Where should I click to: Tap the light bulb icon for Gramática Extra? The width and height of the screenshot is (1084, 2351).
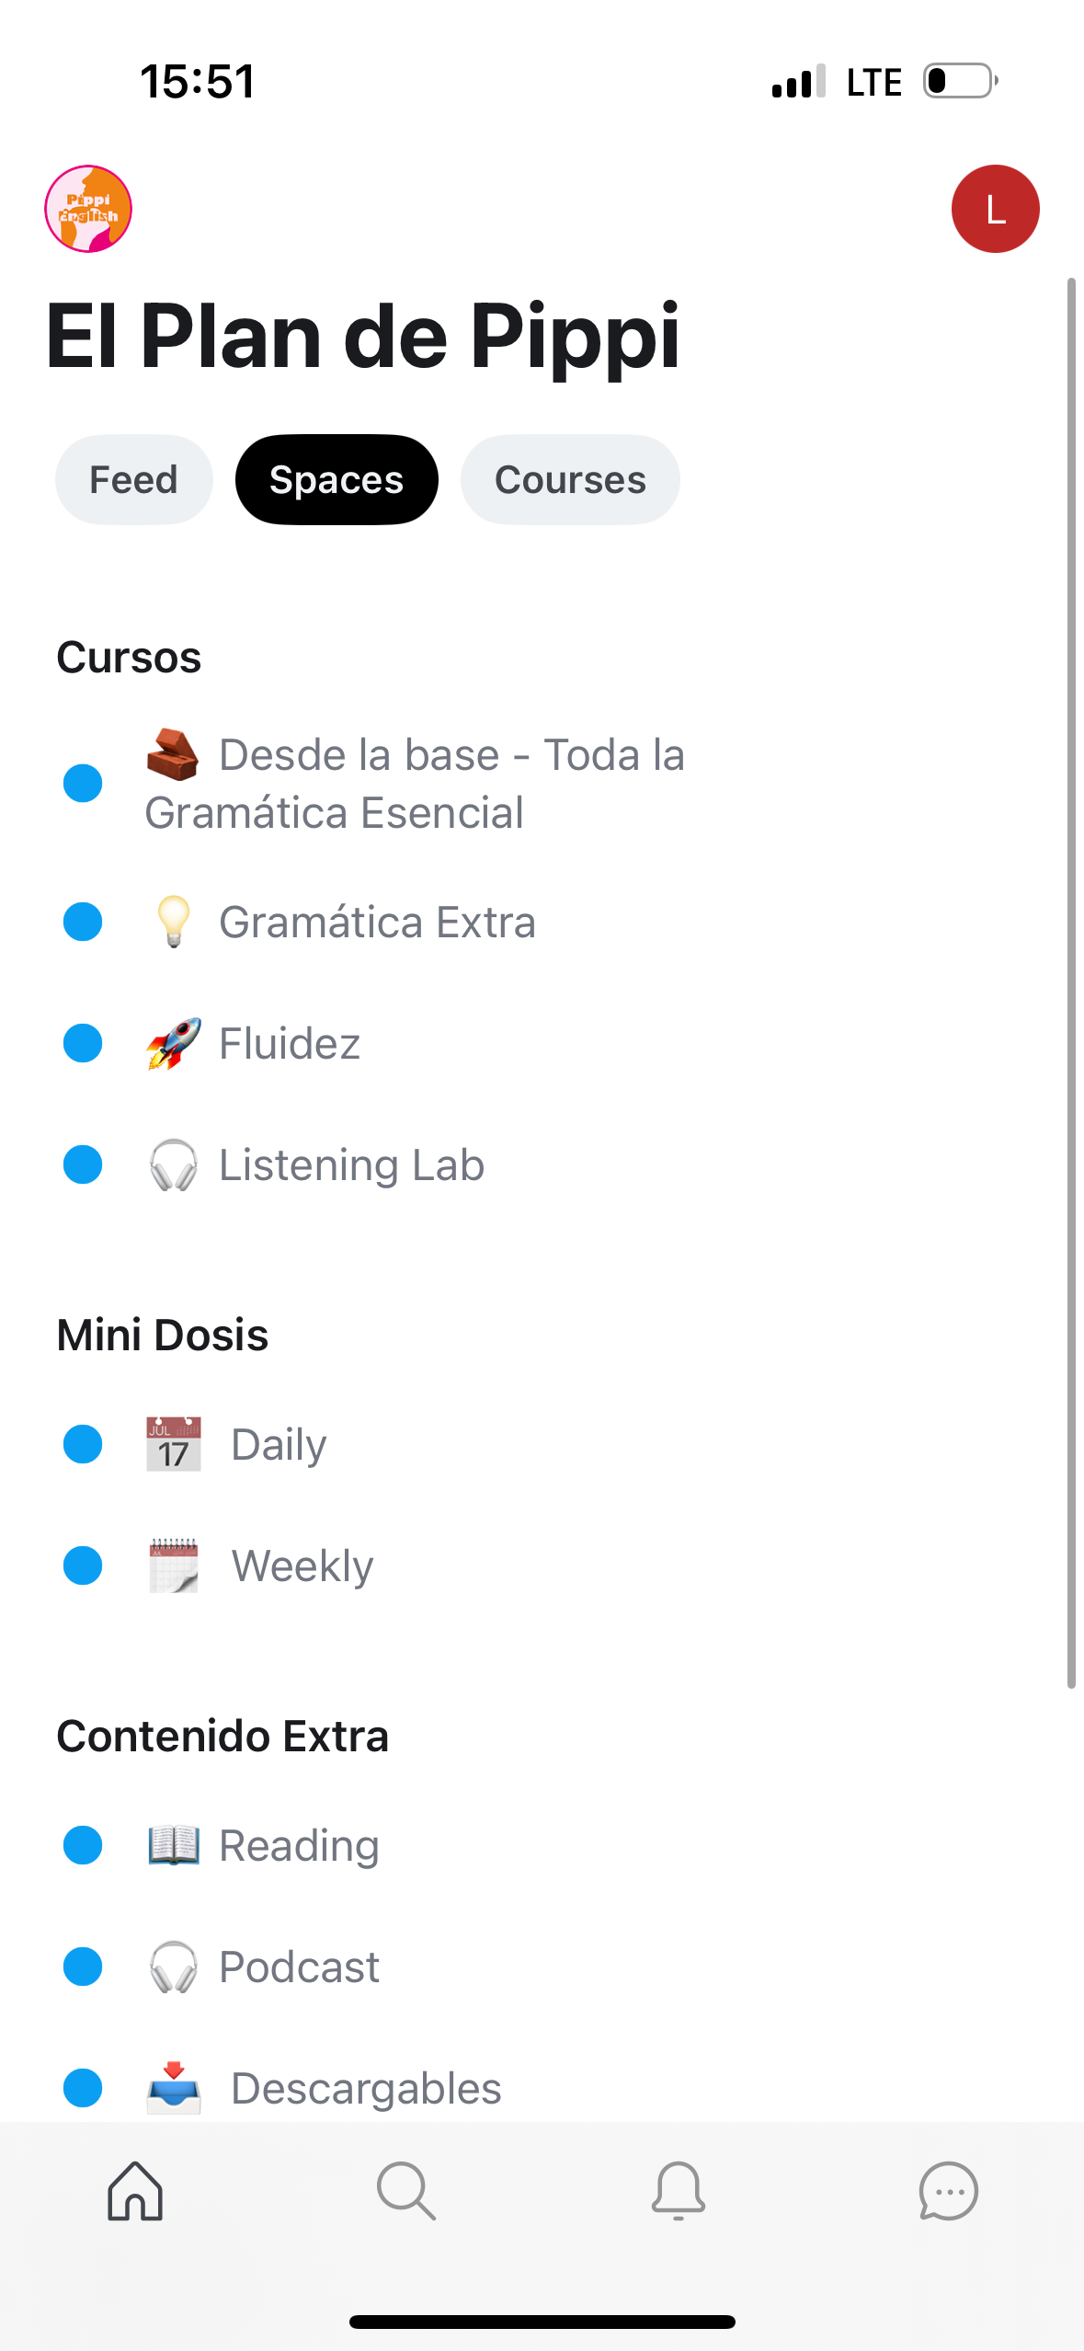click(x=173, y=922)
